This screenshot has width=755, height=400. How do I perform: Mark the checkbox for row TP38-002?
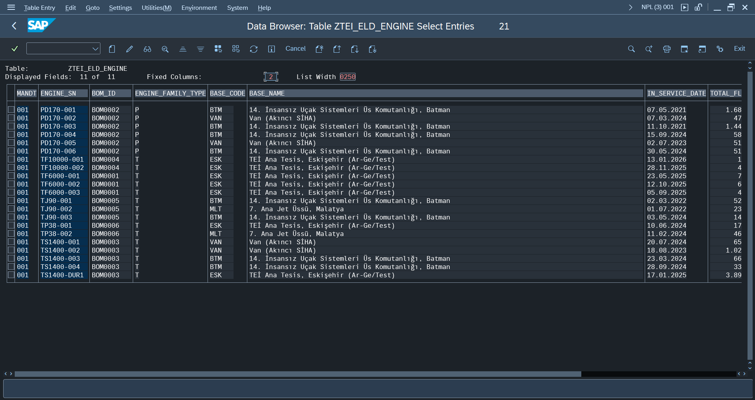(x=11, y=234)
